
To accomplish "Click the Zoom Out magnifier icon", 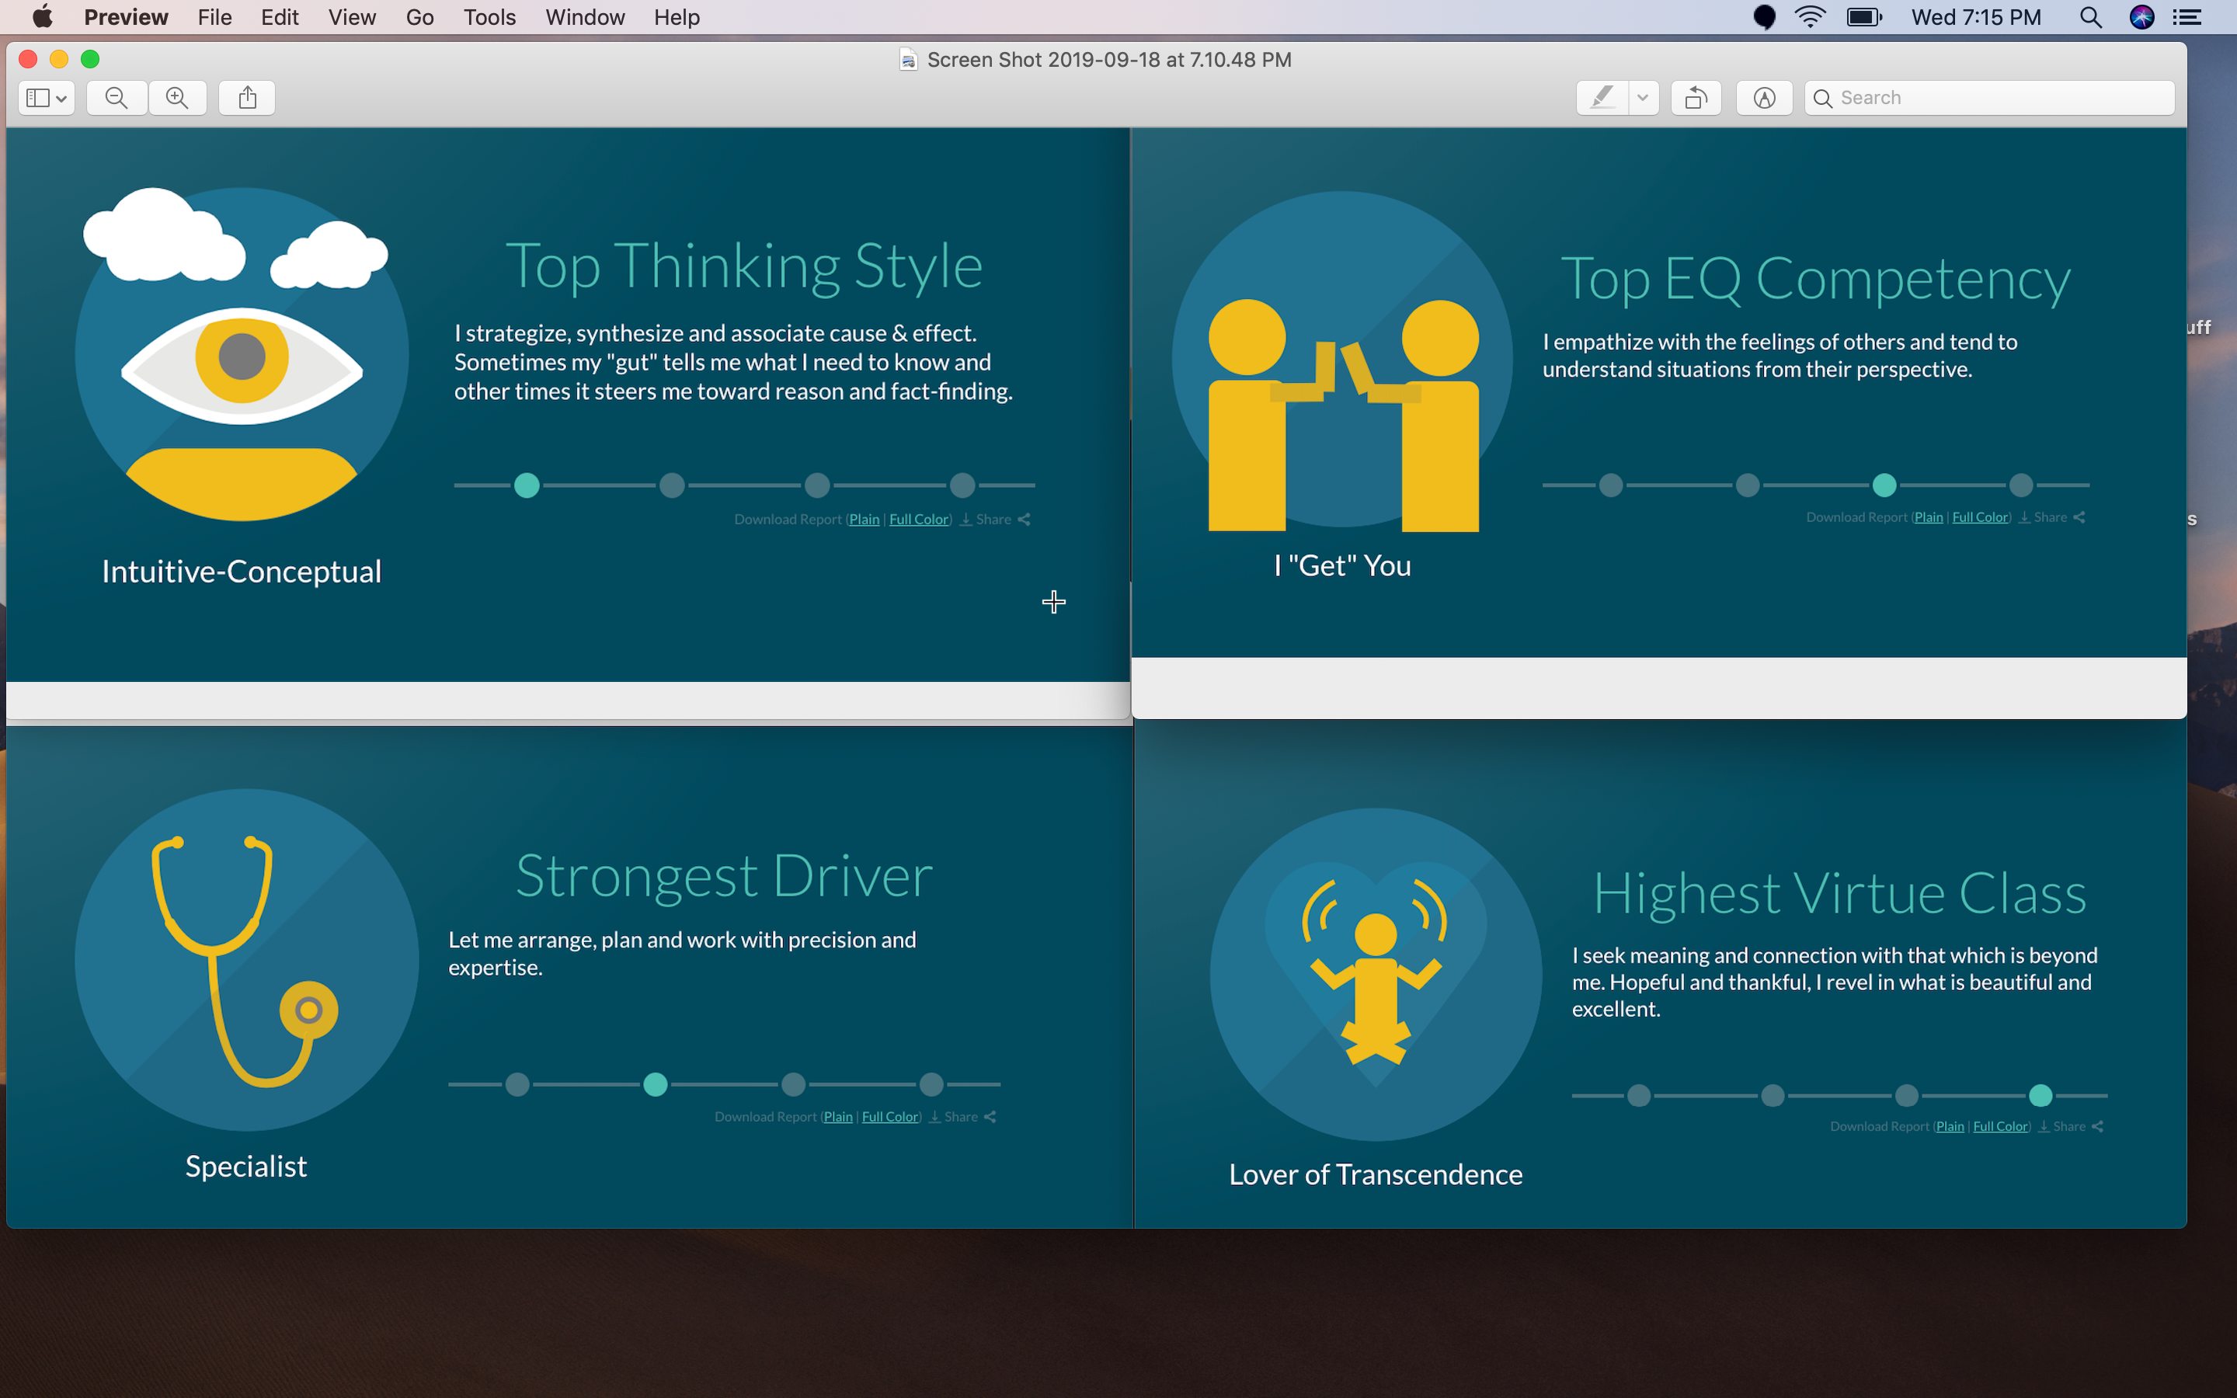I will pyautogui.click(x=117, y=98).
